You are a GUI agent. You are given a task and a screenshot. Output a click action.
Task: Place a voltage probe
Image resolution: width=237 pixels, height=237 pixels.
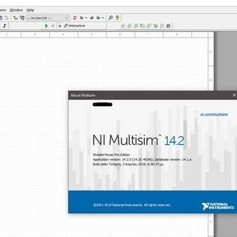coord(123,26)
